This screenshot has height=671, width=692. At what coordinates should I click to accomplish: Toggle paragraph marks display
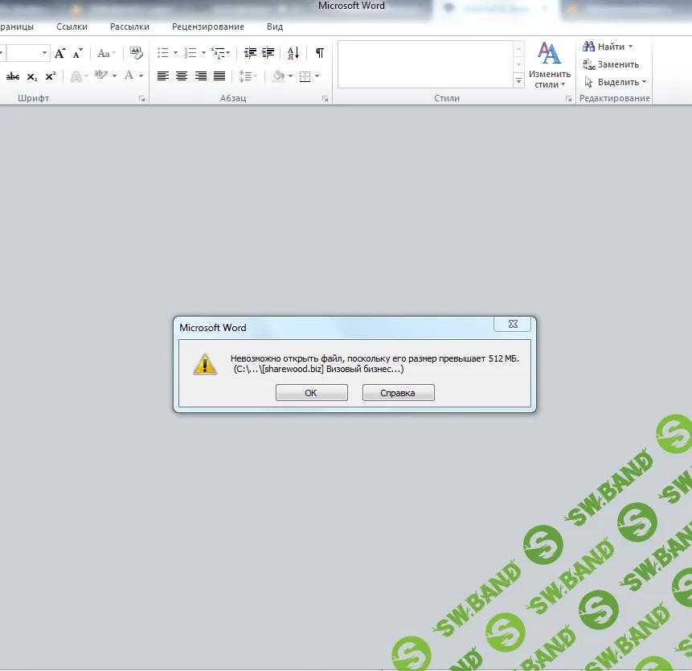pyautogui.click(x=319, y=53)
